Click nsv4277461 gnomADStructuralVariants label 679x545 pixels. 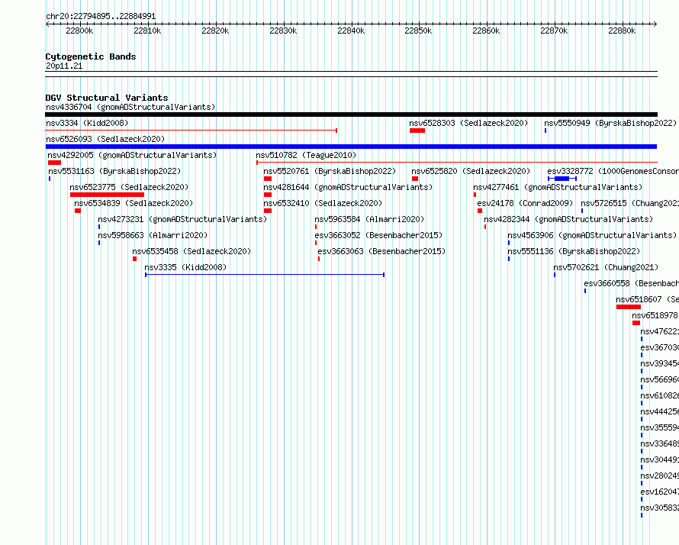558,187
